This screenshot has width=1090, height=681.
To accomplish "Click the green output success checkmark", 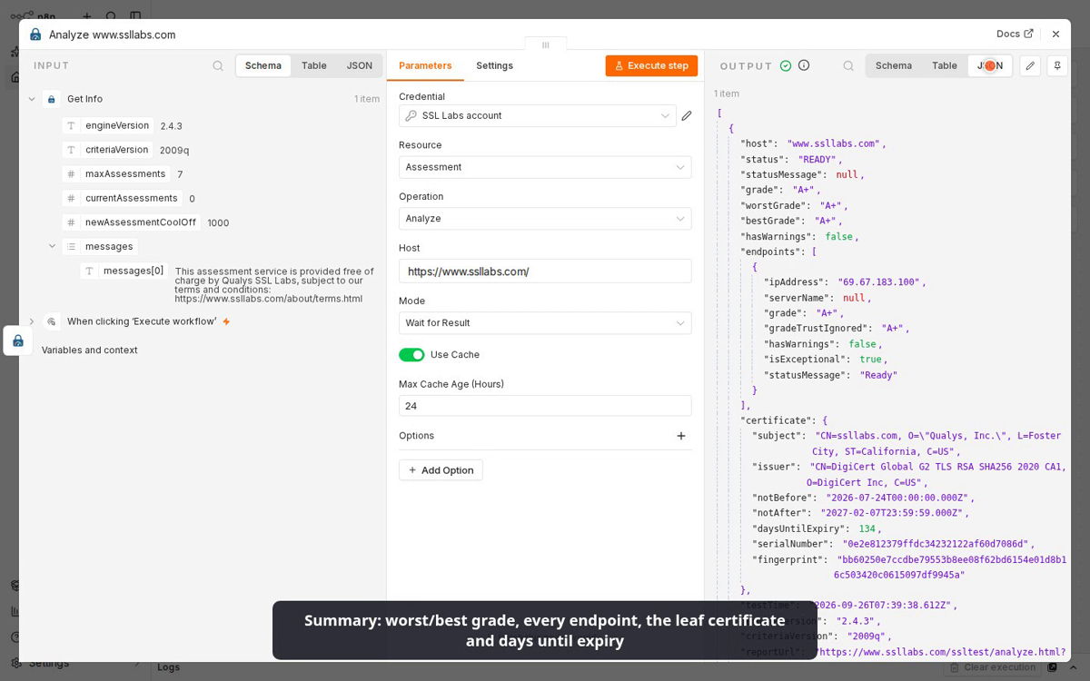I will [x=786, y=65].
